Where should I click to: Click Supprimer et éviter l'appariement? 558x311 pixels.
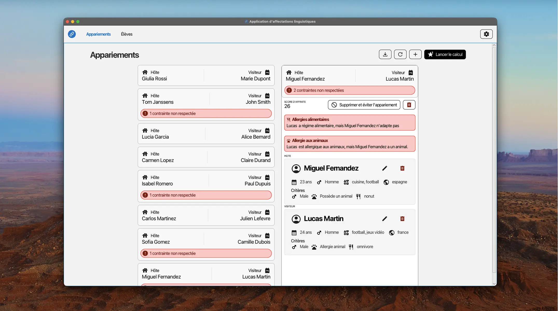(364, 105)
